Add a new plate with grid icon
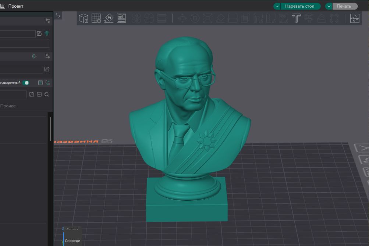Screen dimensions: 369x246 point(96,18)
